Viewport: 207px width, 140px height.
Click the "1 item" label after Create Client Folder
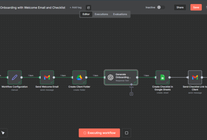click(95, 75)
